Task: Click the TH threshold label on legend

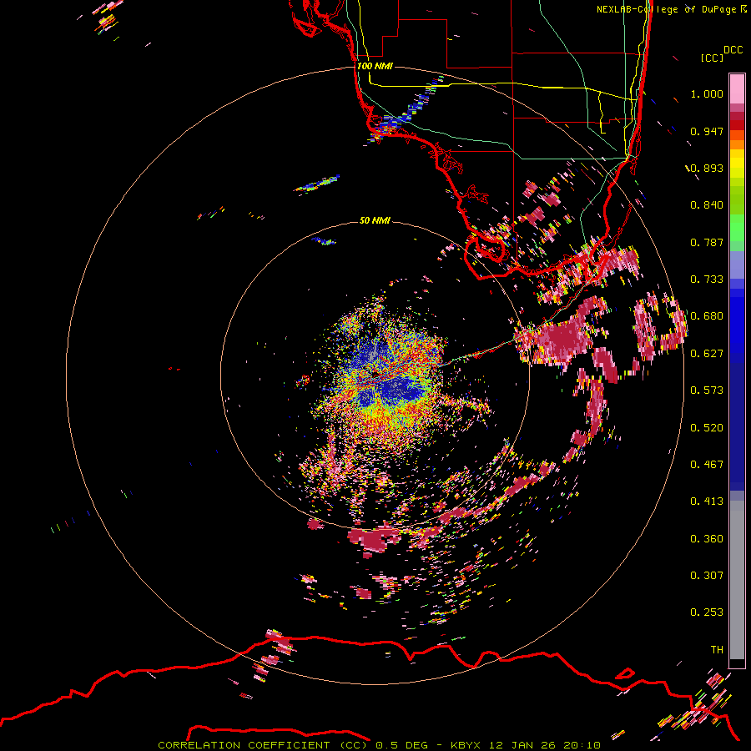Action: click(717, 650)
